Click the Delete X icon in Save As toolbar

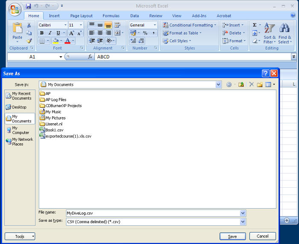[251, 84]
